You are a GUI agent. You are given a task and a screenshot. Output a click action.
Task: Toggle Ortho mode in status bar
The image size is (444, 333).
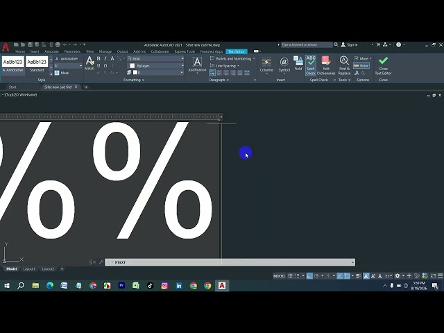click(x=309, y=276)
